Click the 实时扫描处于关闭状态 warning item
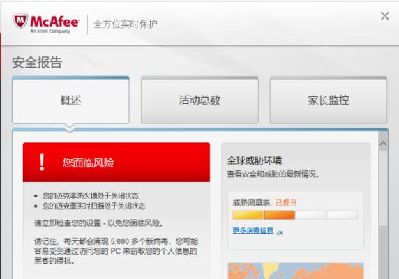The width and height of the screenshot is (399, 279). (93, 206)
